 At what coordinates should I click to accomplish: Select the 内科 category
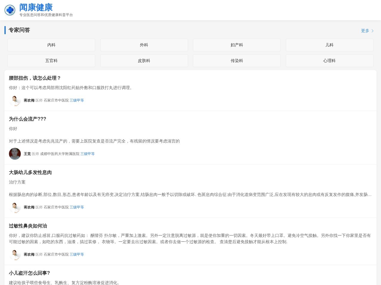point(51,45)
